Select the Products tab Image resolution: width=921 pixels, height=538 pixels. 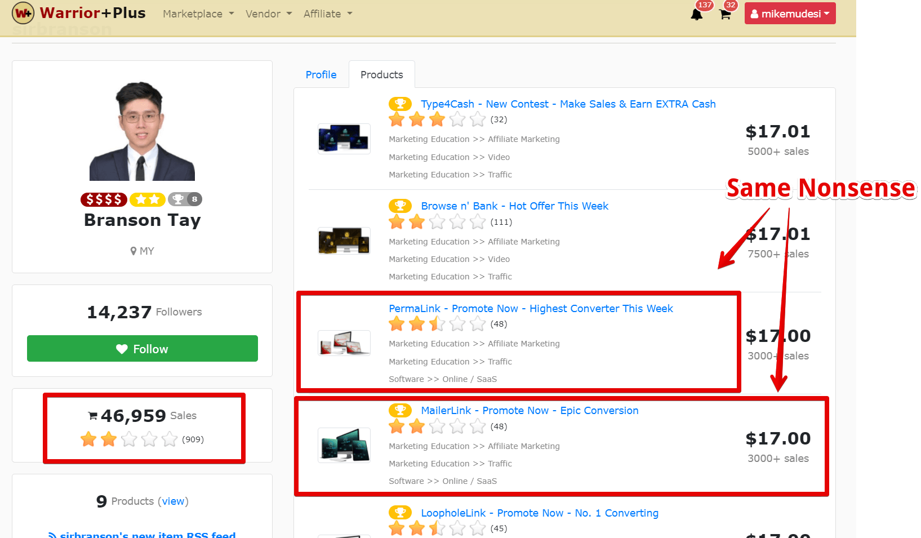pos(382,74)
